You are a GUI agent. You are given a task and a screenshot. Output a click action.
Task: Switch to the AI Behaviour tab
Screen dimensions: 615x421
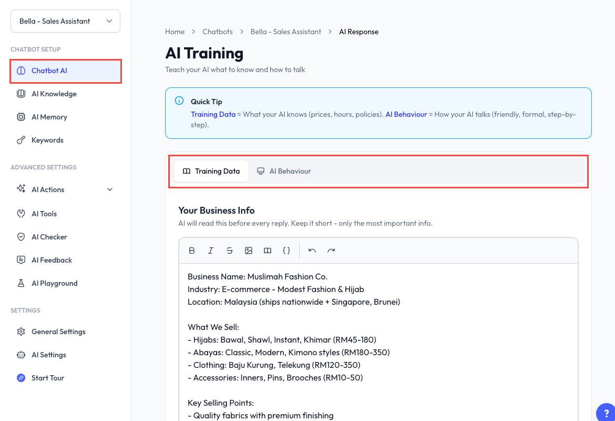click(x=284, y=171)
